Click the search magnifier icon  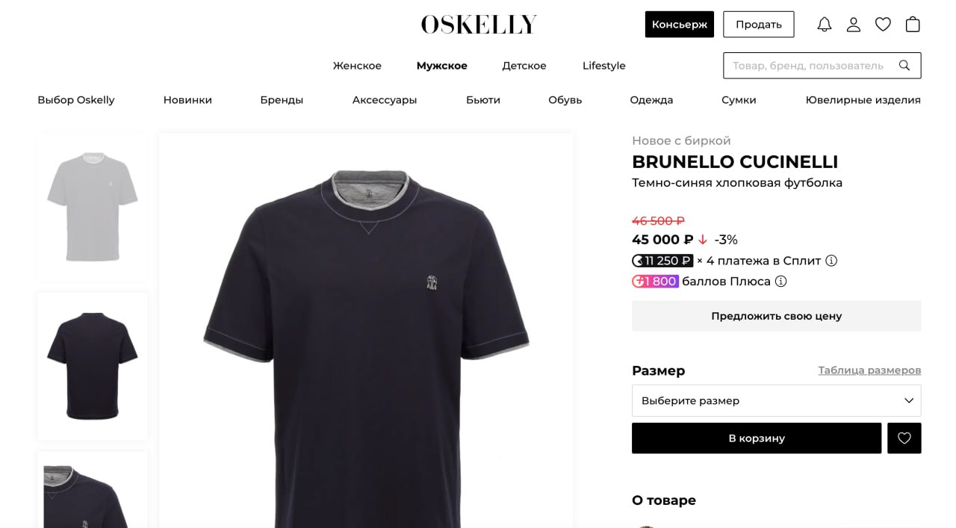click(904, 66)
